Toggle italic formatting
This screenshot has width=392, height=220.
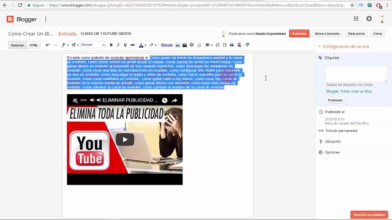[x=118, y=45]
